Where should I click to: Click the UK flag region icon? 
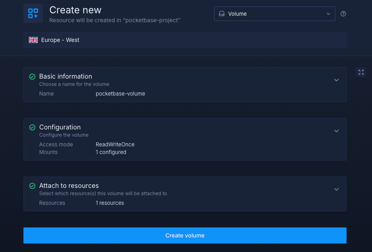[33, 40]
